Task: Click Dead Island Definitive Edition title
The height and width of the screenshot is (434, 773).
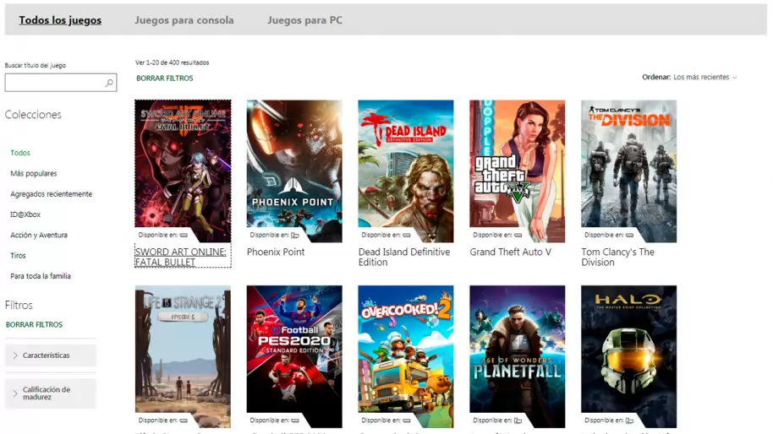Action: tap(404, 257)
